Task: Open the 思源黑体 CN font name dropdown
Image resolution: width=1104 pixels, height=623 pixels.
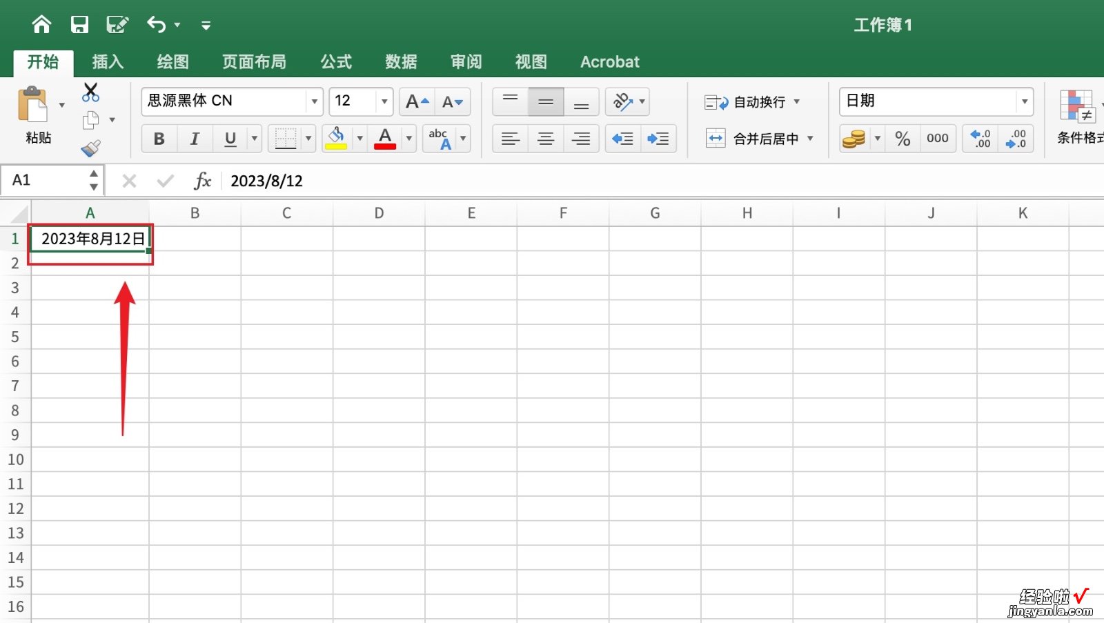Action: pyautogui.click(x=315, y=101)
